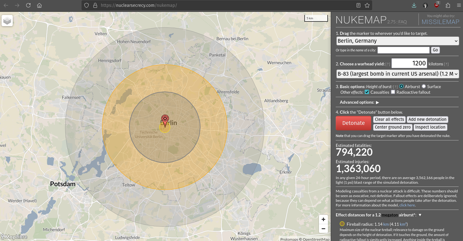The width and height of the screenshot is (463, 241).
Task: Click the Hennigsdorf label on the map
Action: [110, 60]
